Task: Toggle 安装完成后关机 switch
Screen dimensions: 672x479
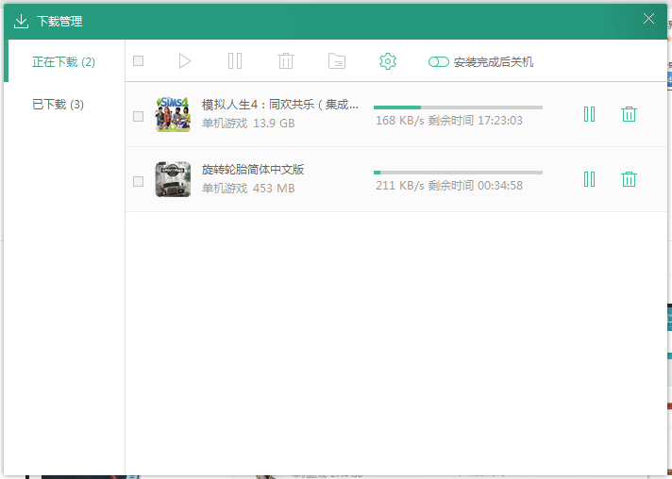Action: [439, 62]
